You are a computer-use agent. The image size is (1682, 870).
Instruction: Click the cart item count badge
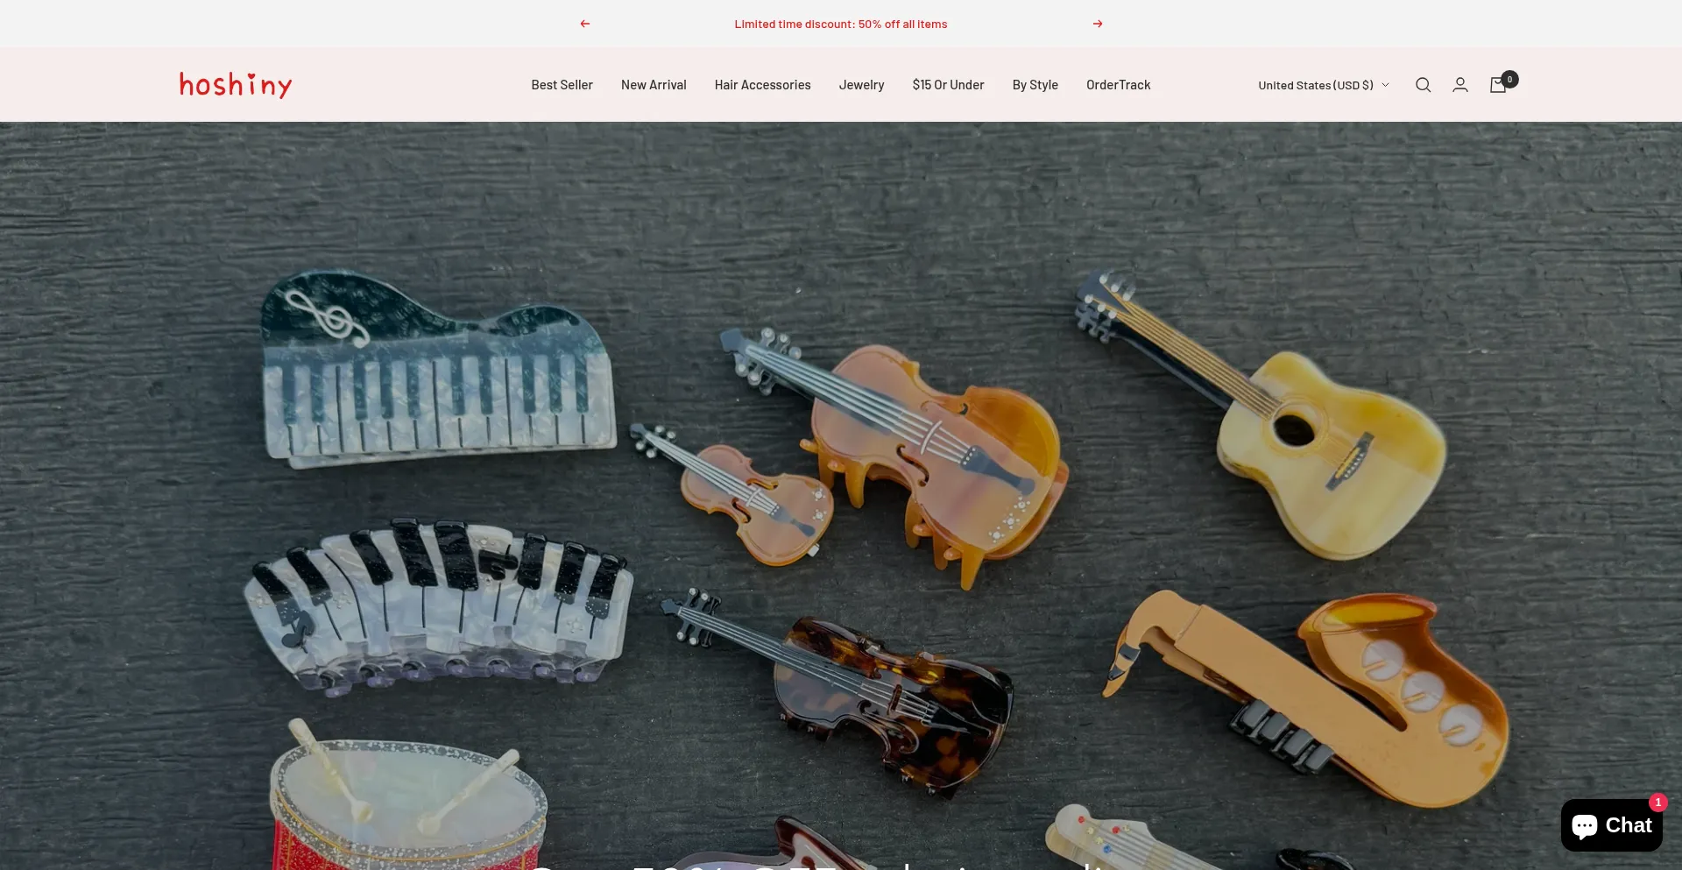point(1509,79)
